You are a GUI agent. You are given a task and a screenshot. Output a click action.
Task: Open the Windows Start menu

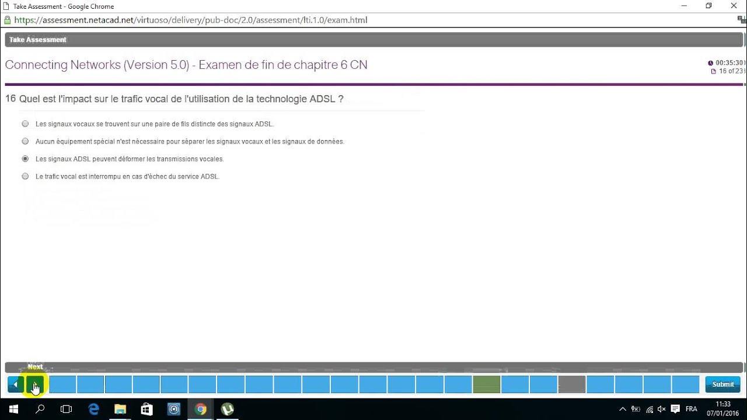[13, 409]
